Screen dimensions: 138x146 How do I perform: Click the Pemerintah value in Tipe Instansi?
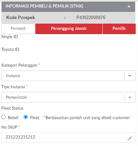[x=17, y=97]
